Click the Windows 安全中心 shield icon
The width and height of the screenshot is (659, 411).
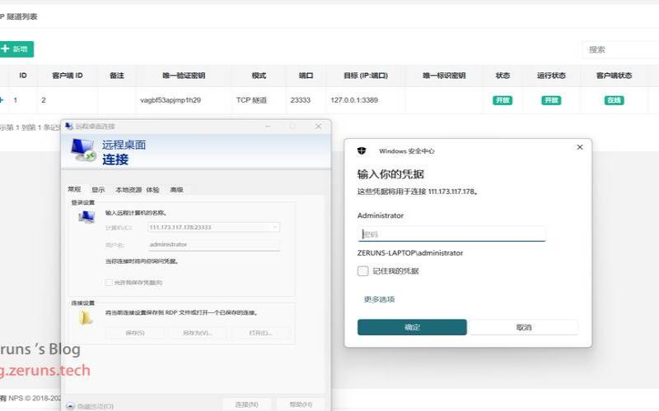(x=362, y=151)
